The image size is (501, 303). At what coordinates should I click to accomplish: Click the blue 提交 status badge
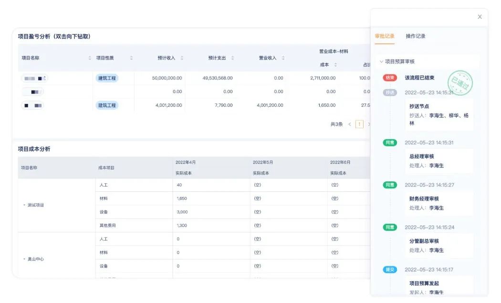(390, 270)
